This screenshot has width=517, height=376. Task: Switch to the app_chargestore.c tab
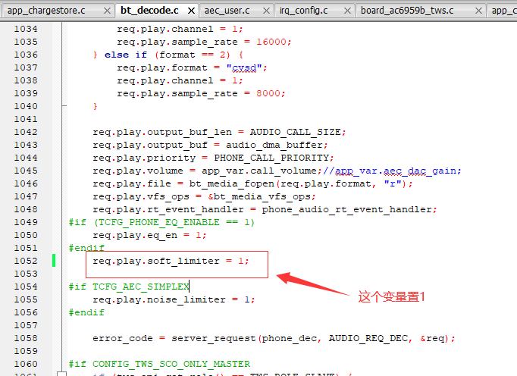[x=46, y=11]
